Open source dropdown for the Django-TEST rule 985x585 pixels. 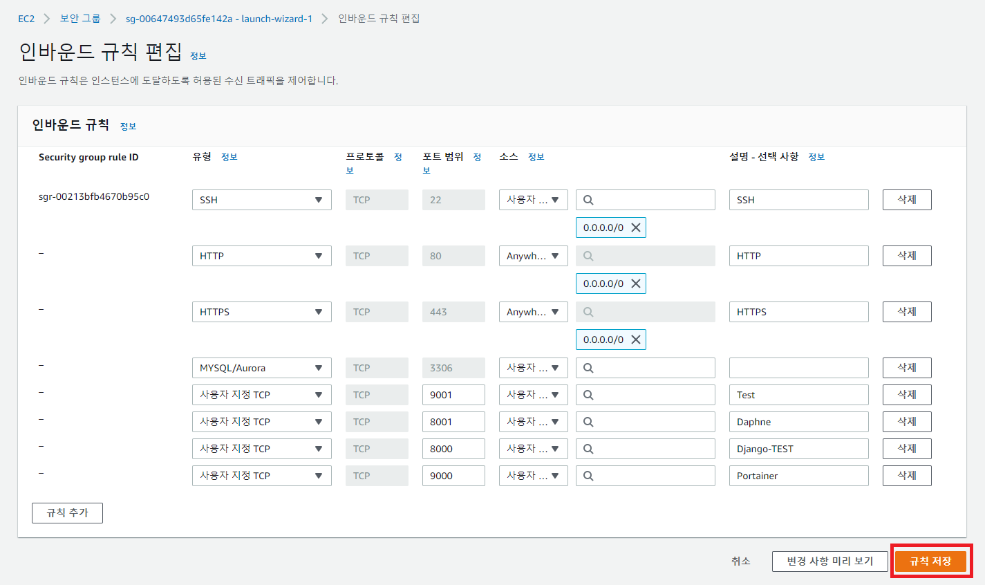click(x=534, y=449)
